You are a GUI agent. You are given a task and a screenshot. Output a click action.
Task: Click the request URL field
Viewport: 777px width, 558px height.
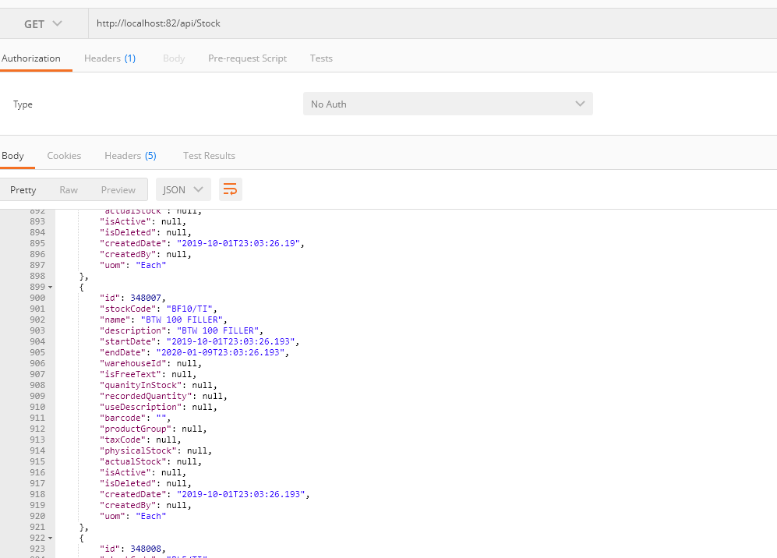click(429, 23)
